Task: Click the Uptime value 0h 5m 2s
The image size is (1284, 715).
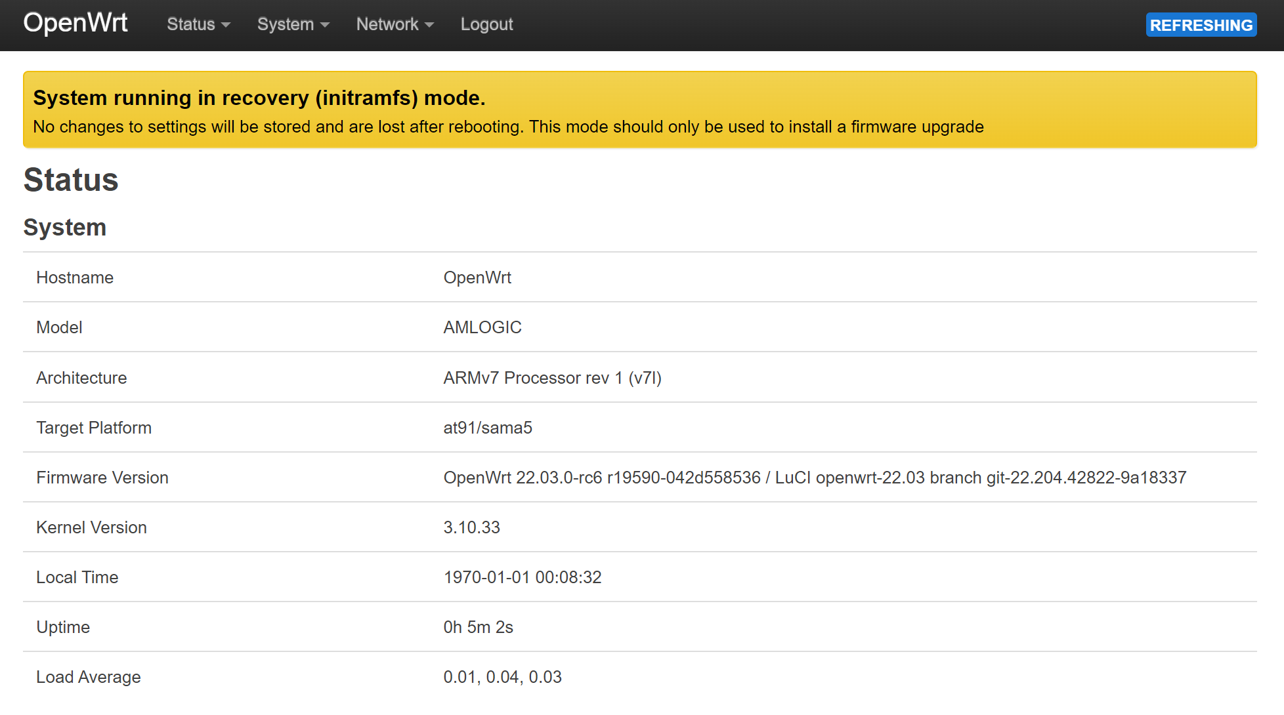Action: tap(478, 627)
